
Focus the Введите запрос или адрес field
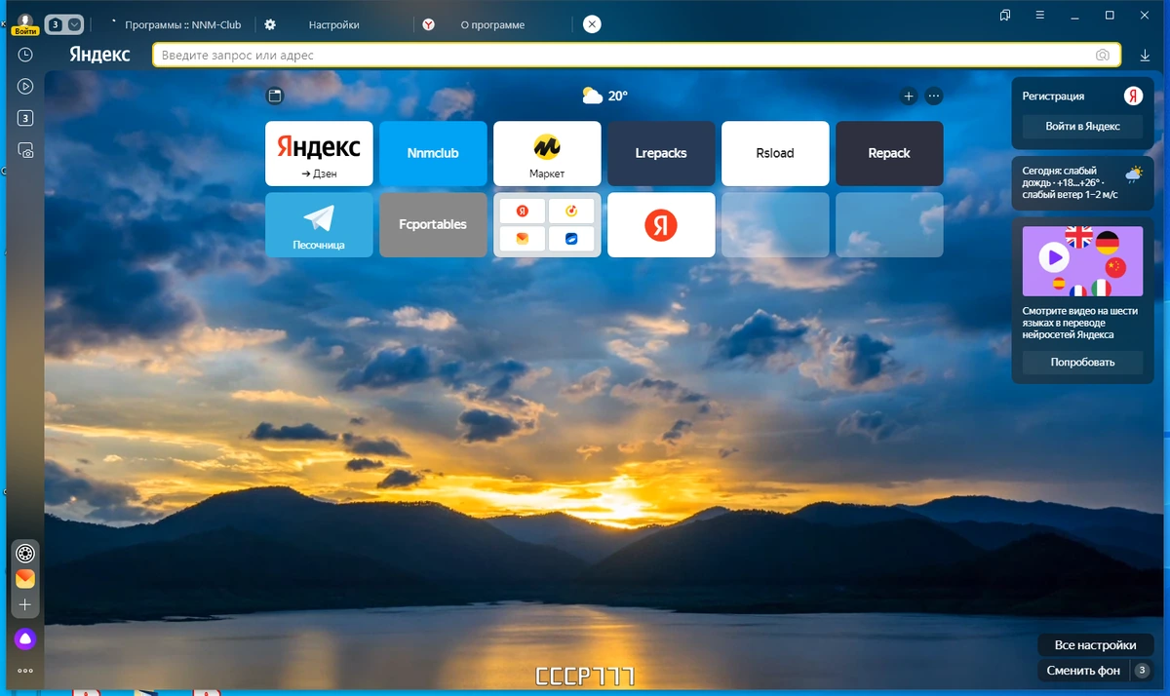pyautogui.click(x=637, y=56)
